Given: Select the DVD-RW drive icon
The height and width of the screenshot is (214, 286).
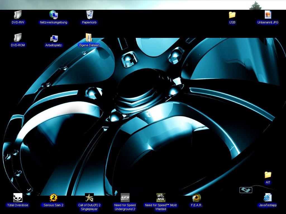Looking at the screenshot, I should point(18,15).
